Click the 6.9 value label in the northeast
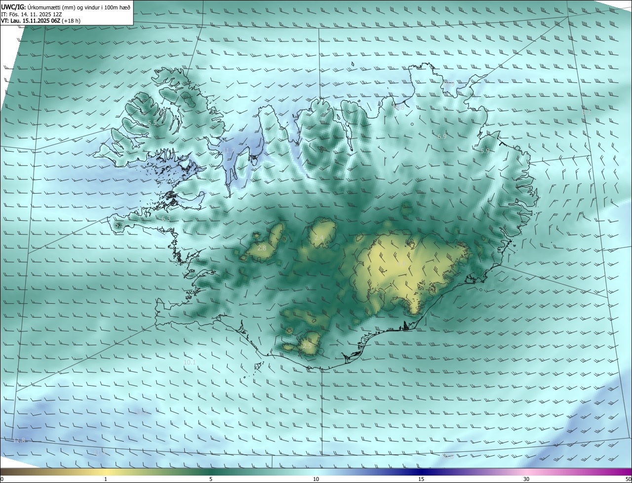Image resolution: width=632 pixels, height=483 pixels. pyautogui.click(x=442, y=136)
